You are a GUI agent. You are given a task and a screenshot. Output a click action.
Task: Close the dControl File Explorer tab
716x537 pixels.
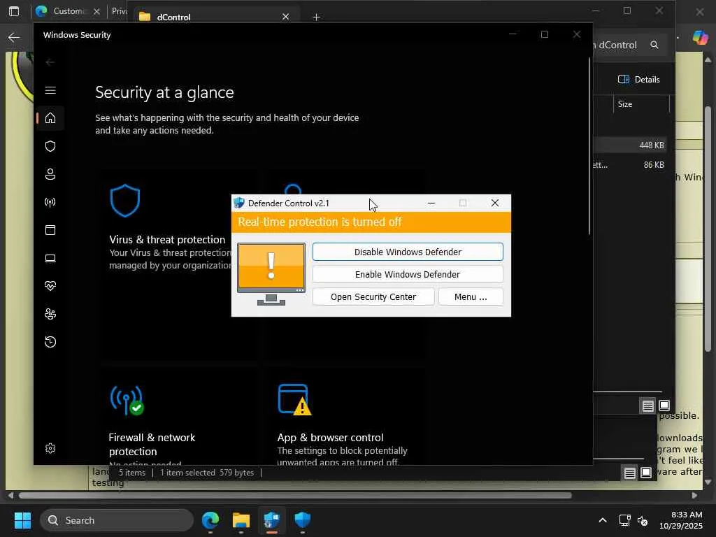click(285, 17)
